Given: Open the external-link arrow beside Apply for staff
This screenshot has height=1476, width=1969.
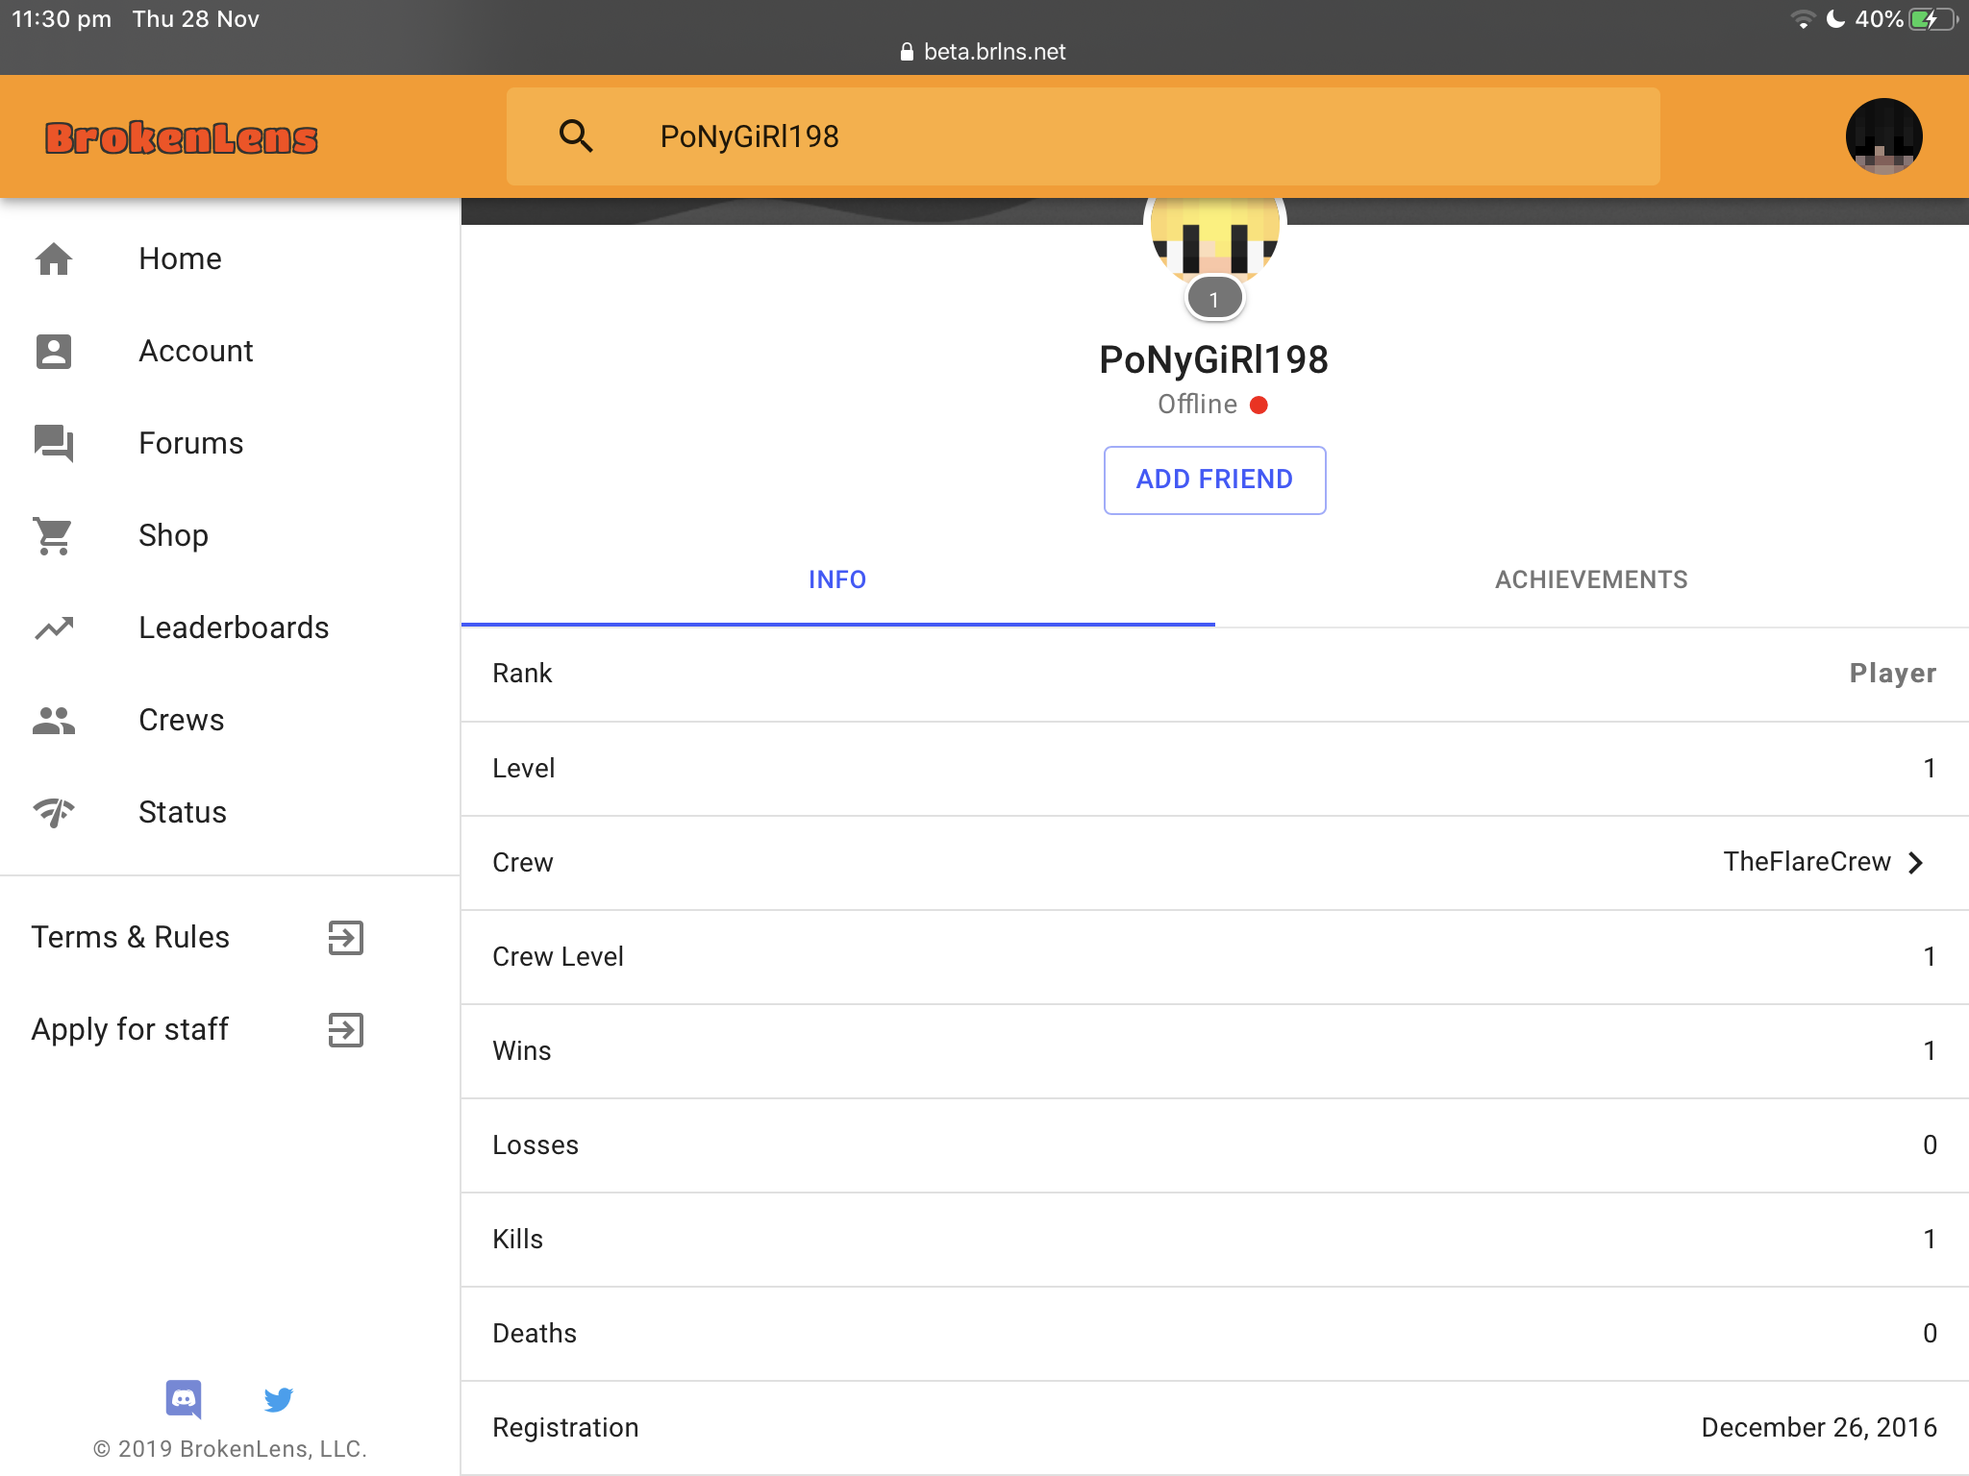Looking at the screenshot, I should (346, 1029).
